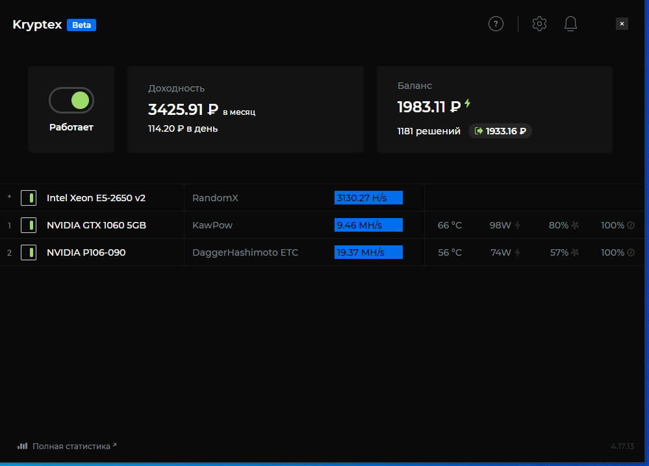The width and height of the screenshot is (649, 466).
Task: Click the 74W power value
Action: (x=501, y=252)
